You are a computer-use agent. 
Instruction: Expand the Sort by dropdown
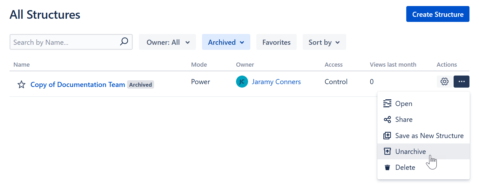[x=324, y=42]
